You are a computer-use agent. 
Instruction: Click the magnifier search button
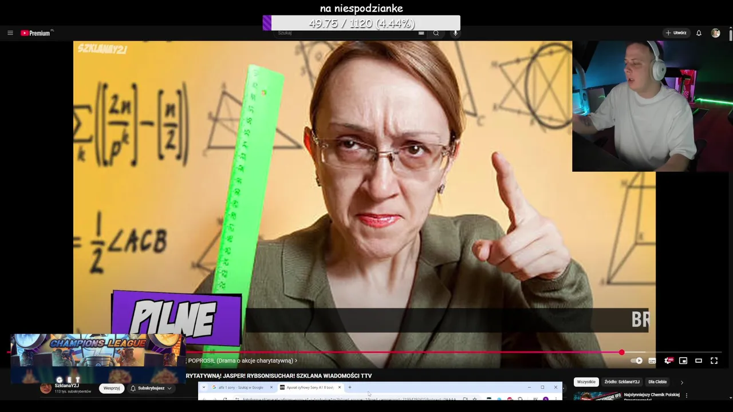(436, 33)
